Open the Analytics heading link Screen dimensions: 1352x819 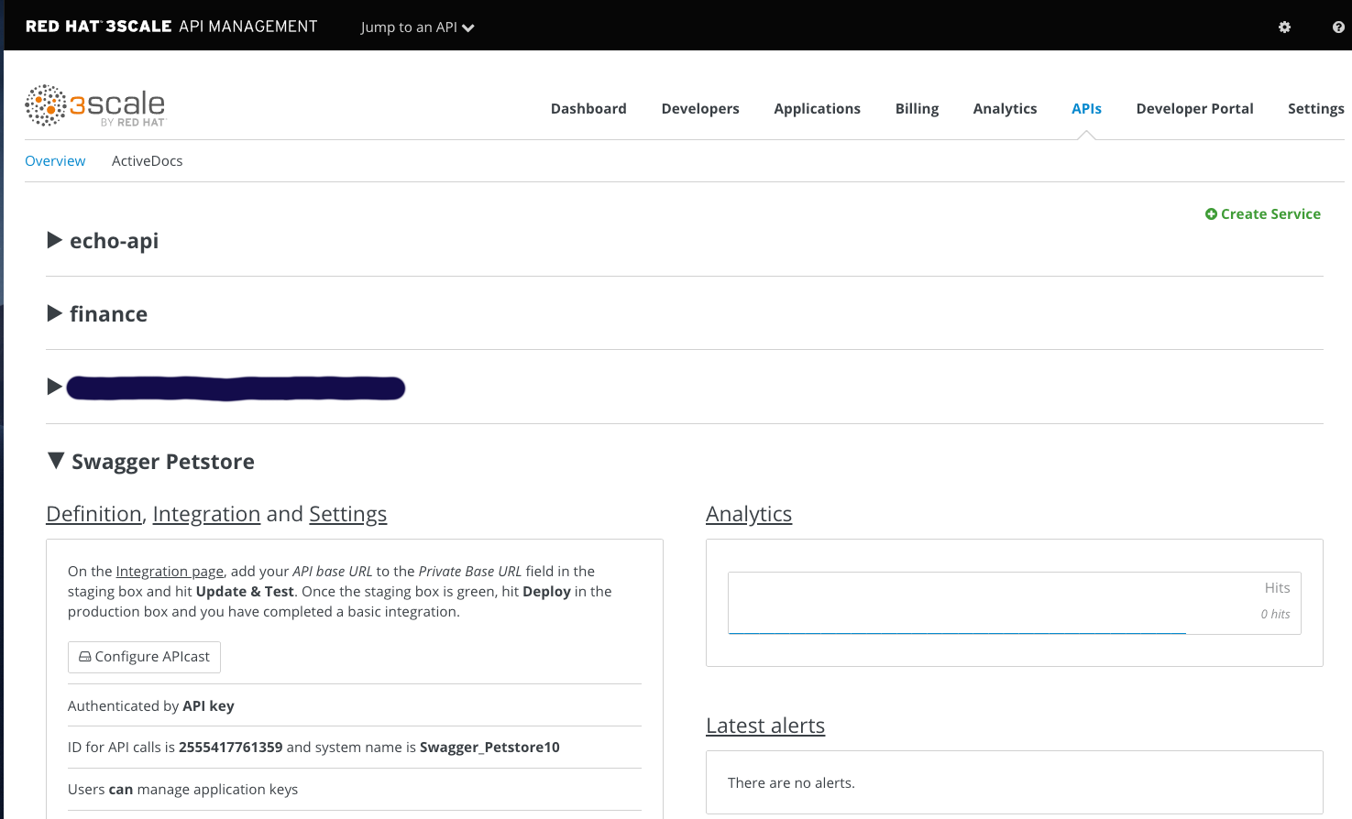749,514
